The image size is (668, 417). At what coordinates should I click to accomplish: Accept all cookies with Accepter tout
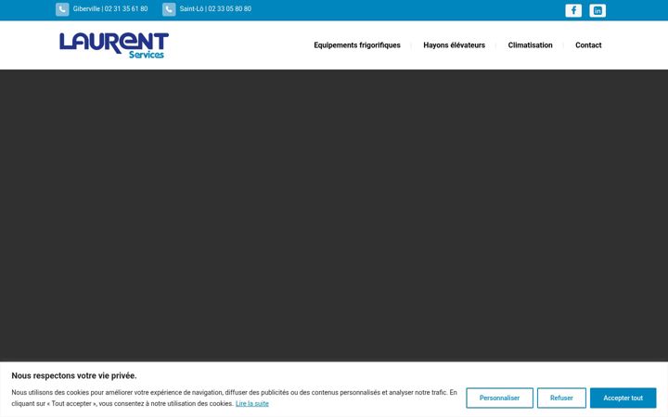[x=623, y=398]
